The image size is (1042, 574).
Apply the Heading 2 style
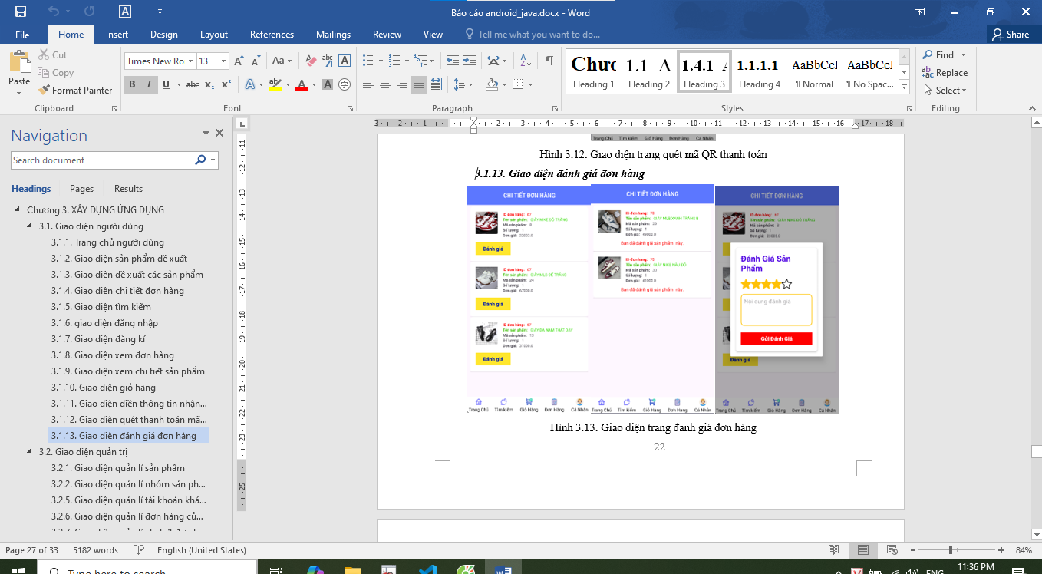point(648,71)
